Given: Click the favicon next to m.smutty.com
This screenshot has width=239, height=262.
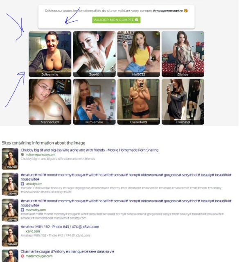Looking at the screenshot, I should [x=23, y=210].
